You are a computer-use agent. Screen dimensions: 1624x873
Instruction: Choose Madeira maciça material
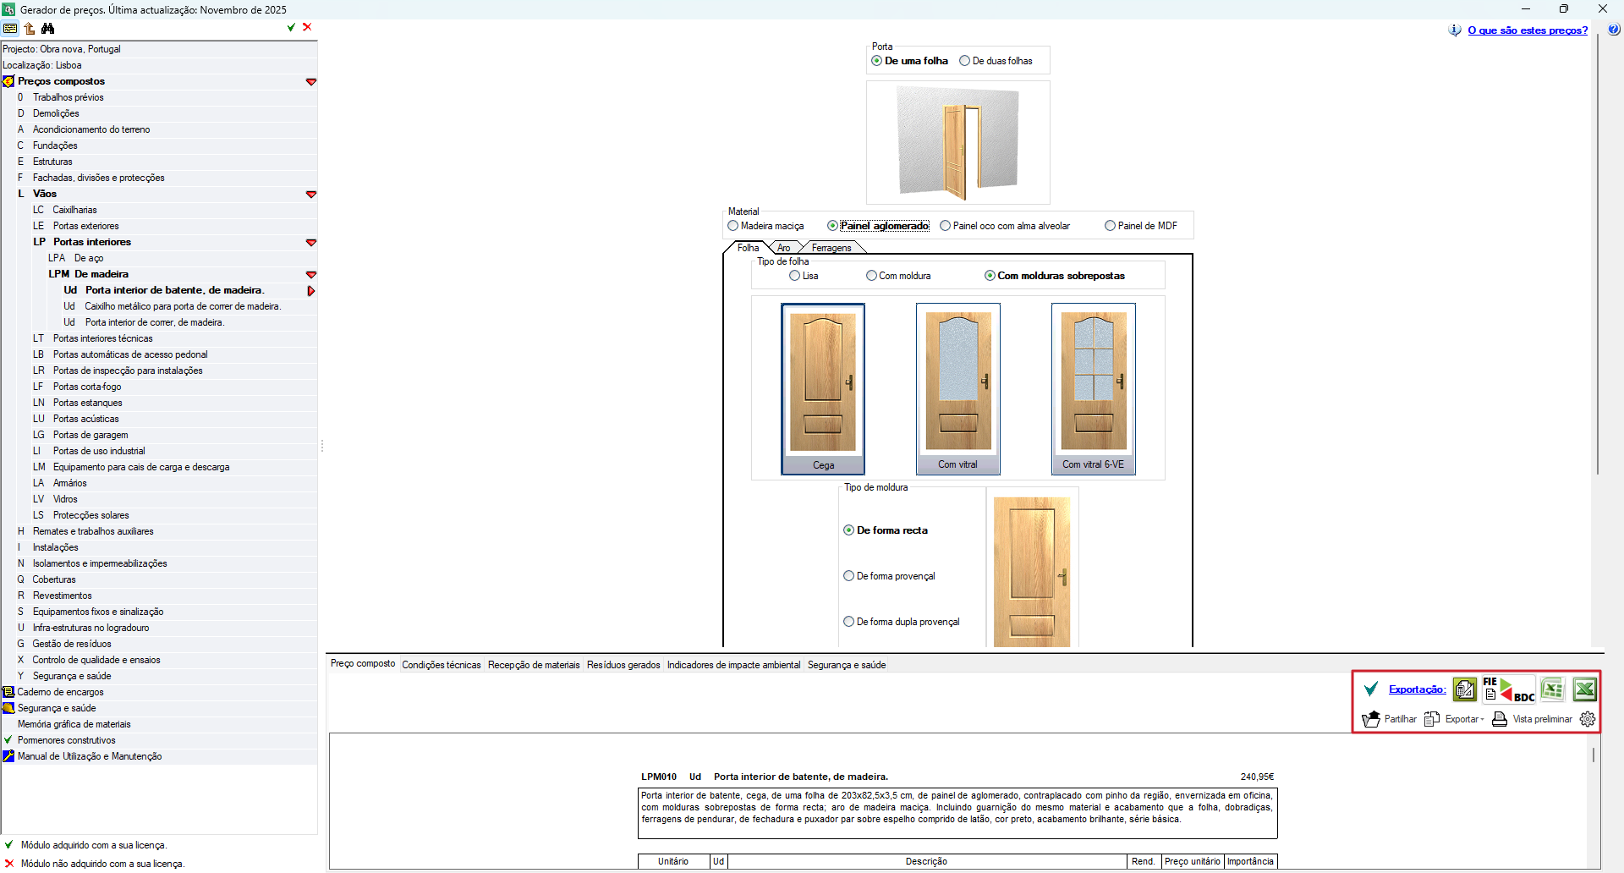point(733,226)
